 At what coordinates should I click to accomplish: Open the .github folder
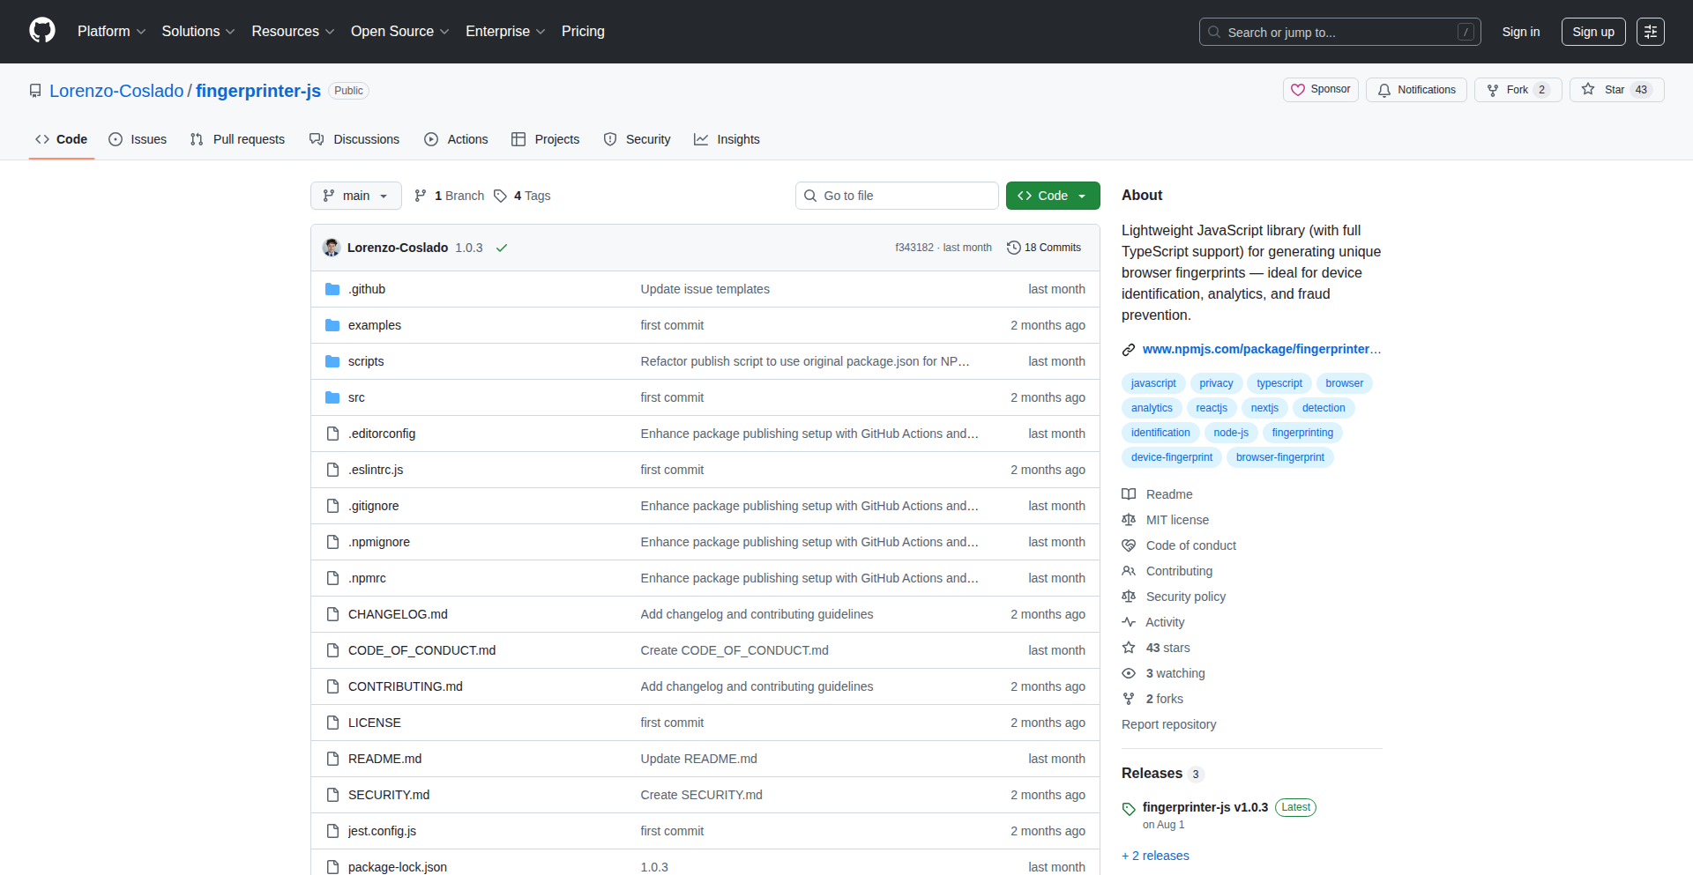click(367, 289)
